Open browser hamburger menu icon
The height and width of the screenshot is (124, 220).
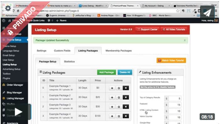[x=216, y=11]
